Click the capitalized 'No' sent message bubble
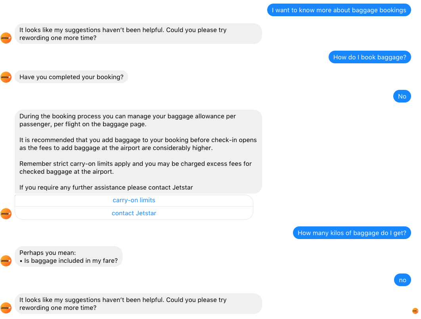This screenshot has height=319, width=421. click(402, 96)
